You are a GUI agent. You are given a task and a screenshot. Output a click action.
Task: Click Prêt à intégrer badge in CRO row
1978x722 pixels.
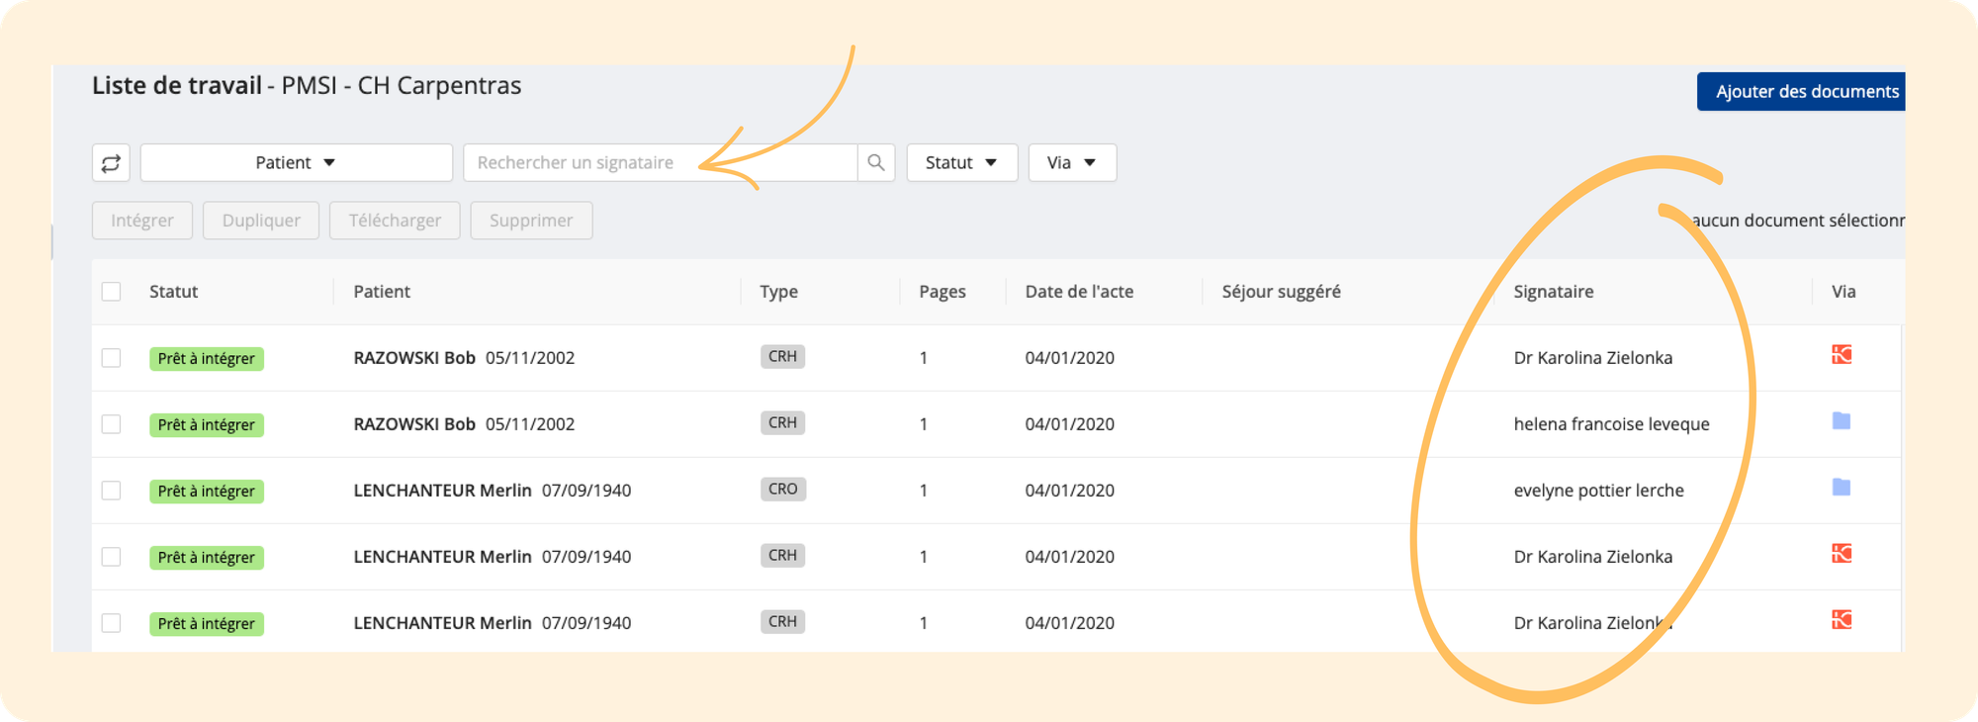(x=207, y=491)
